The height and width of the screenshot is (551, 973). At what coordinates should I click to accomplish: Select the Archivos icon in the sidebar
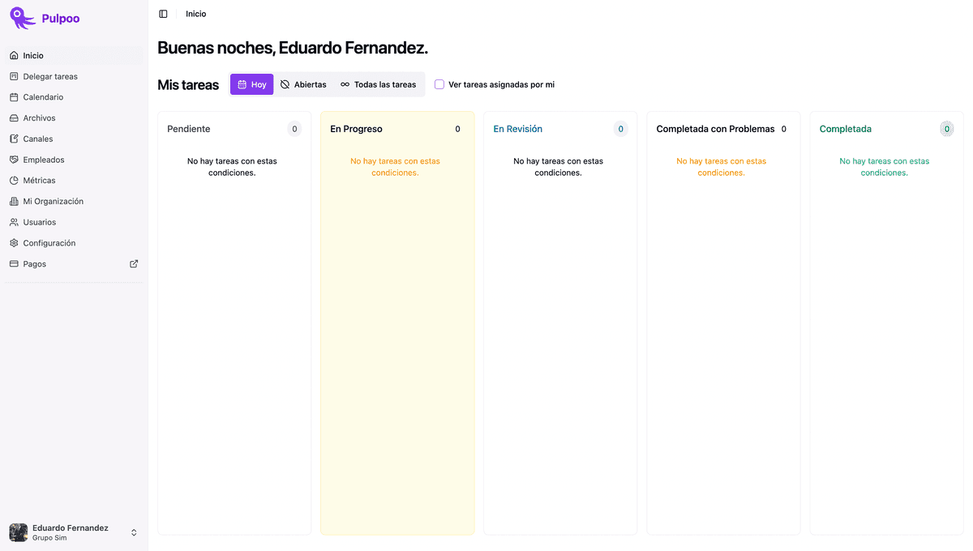14,117
